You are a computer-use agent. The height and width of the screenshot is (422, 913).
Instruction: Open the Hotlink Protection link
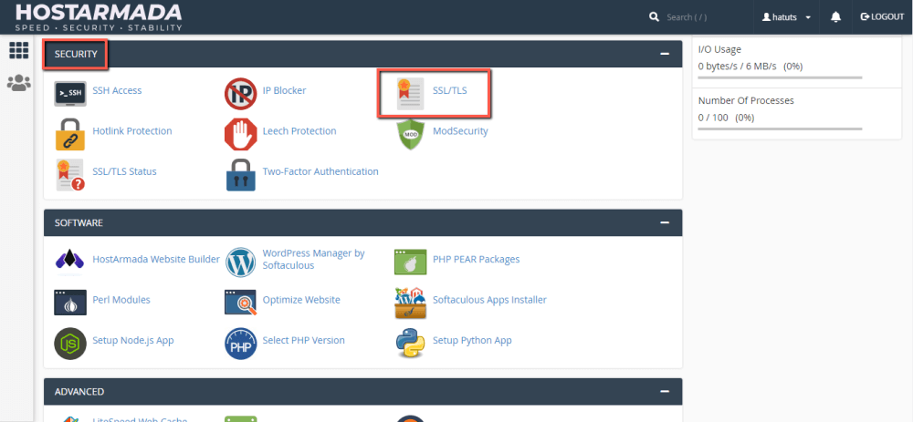132,130
